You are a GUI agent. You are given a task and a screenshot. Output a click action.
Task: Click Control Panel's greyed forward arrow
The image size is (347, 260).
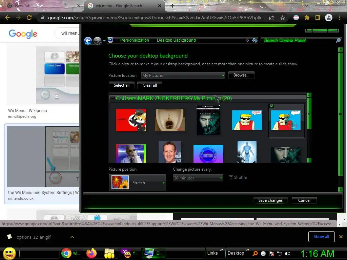97,41
